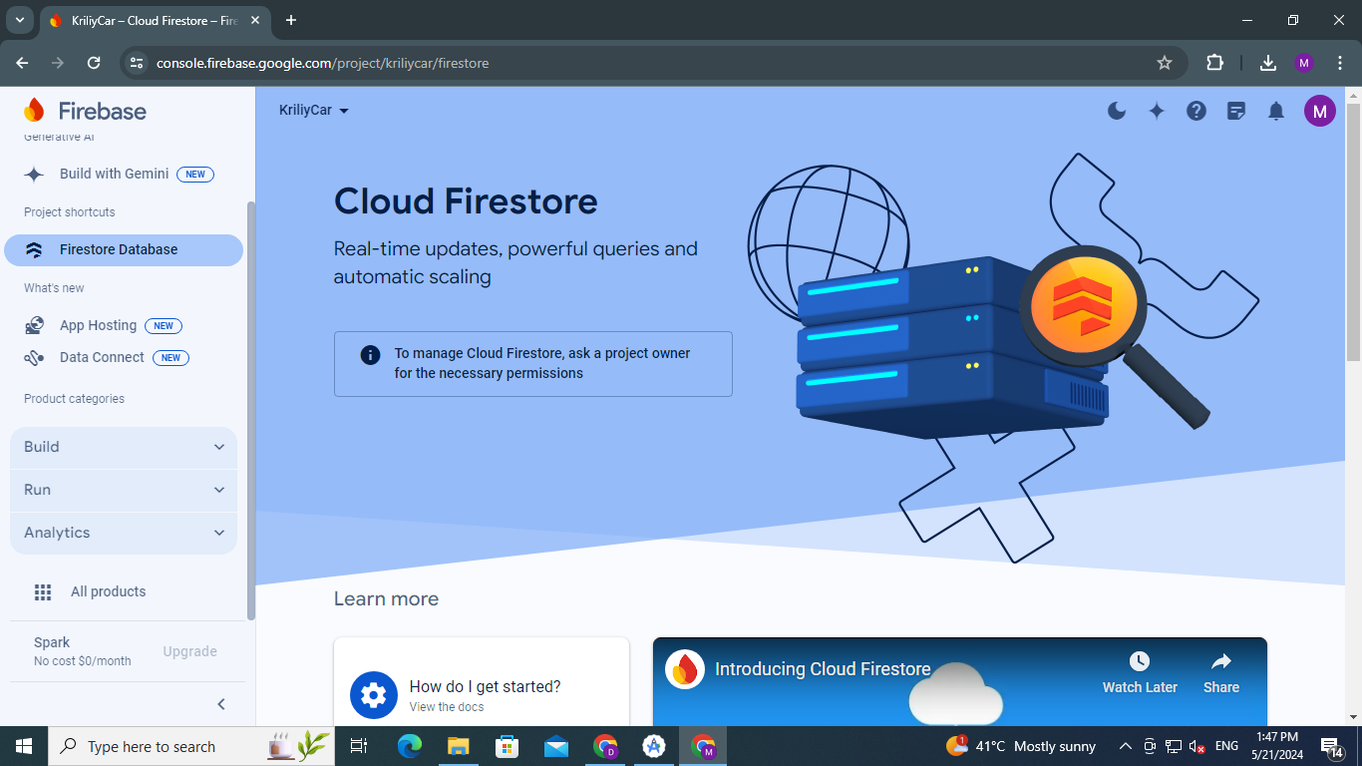Go back in browser
This screenshot has width=1362, height=766.
tap(22, 63)
